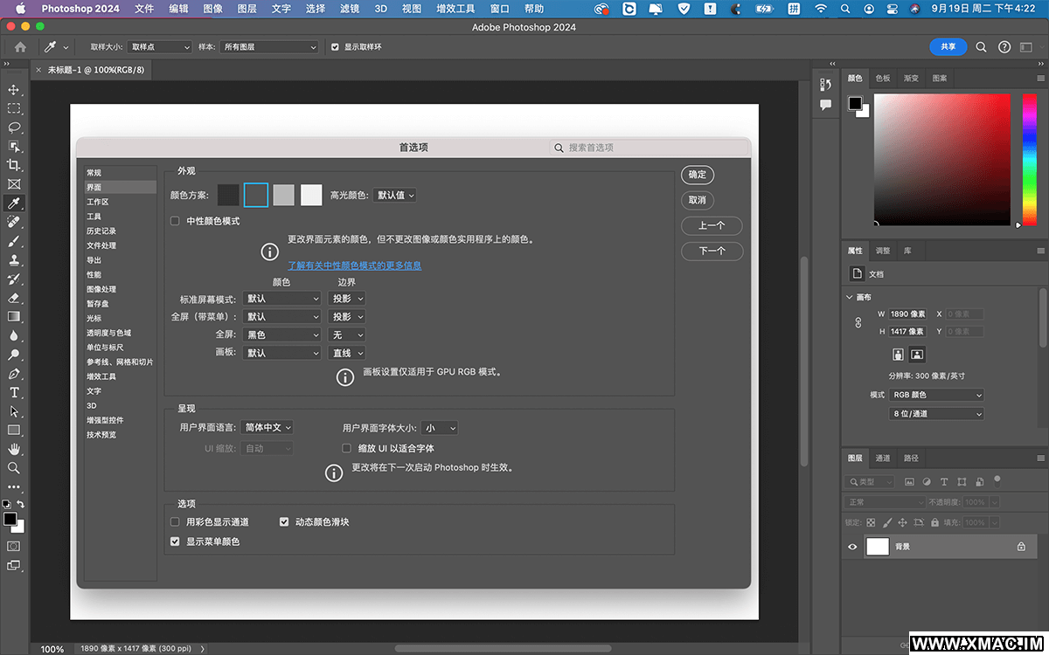Open 标准屏幕模式 color dropdown
Viewport: 1049px width, 655px height.
[x=282, y=299]
